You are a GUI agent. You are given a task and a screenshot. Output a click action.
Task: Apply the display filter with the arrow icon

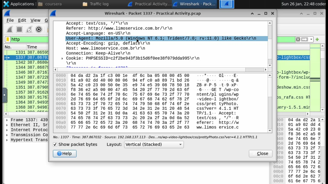pyautogui.click(x=304, y=39)
